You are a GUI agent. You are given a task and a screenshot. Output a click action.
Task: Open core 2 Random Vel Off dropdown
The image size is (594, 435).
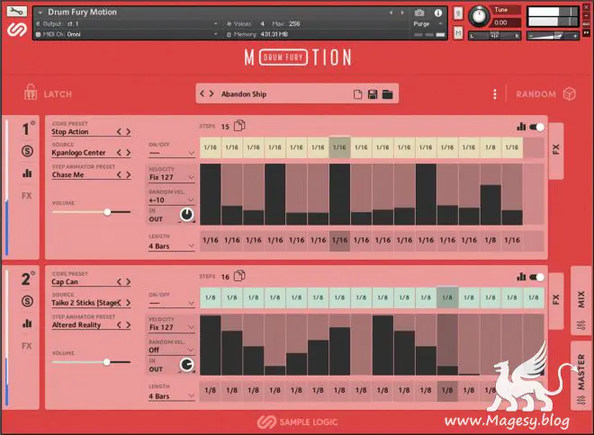[171, 351]
